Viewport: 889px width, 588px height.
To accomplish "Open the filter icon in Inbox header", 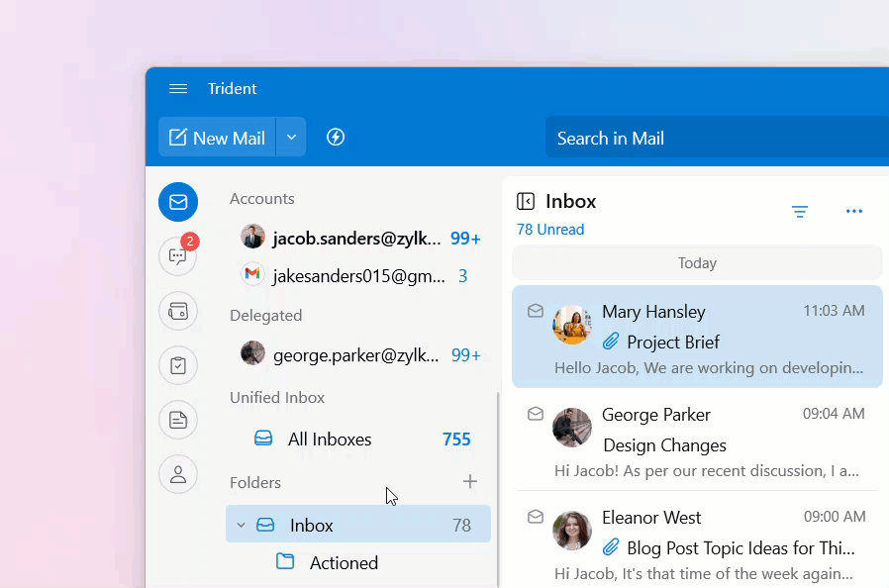I will click(x=800, y=212).
